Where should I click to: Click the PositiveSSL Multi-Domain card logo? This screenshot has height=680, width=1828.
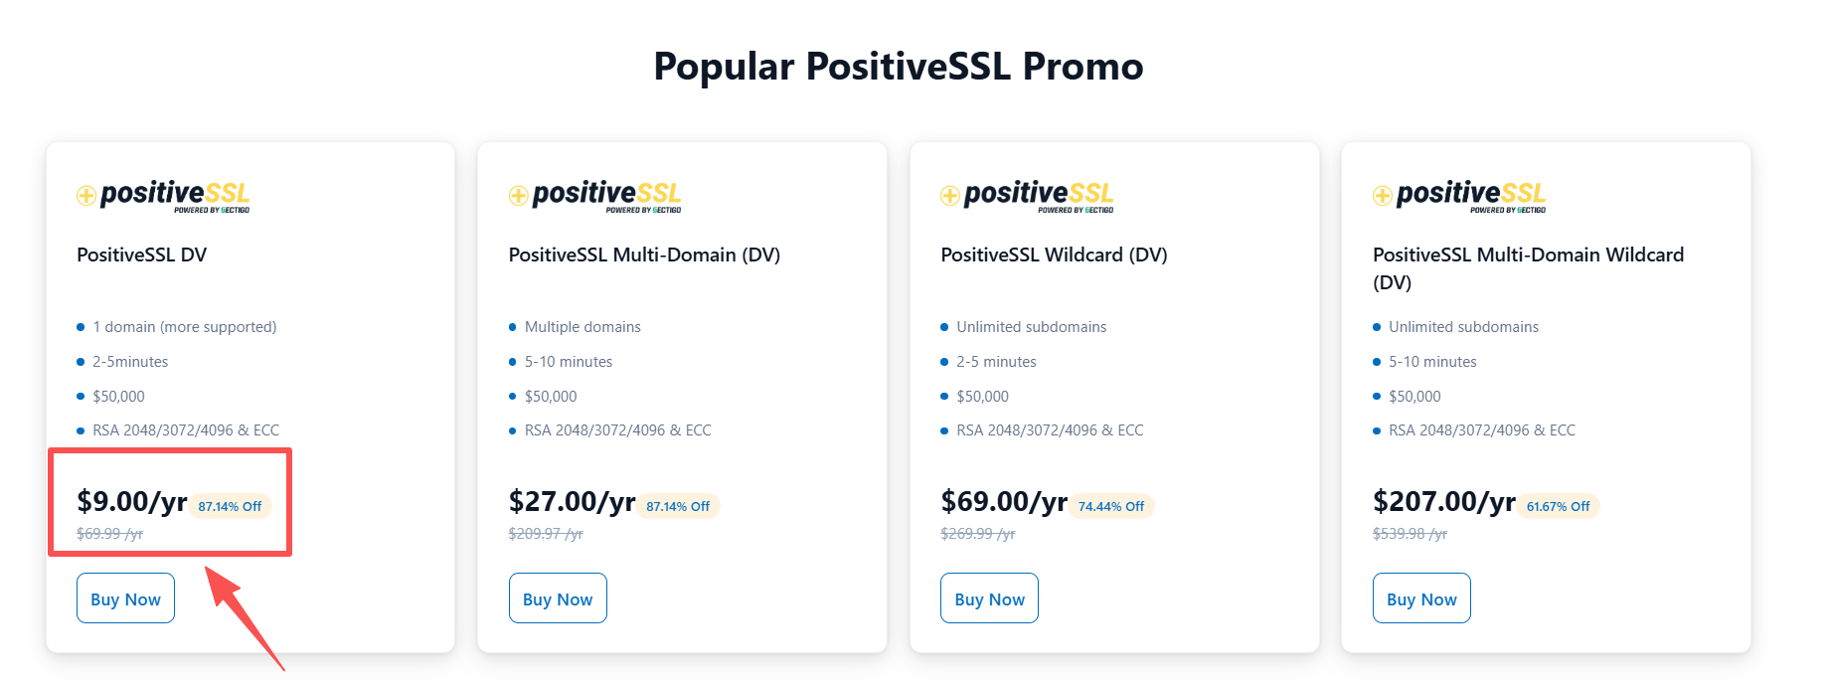[595, 196]
